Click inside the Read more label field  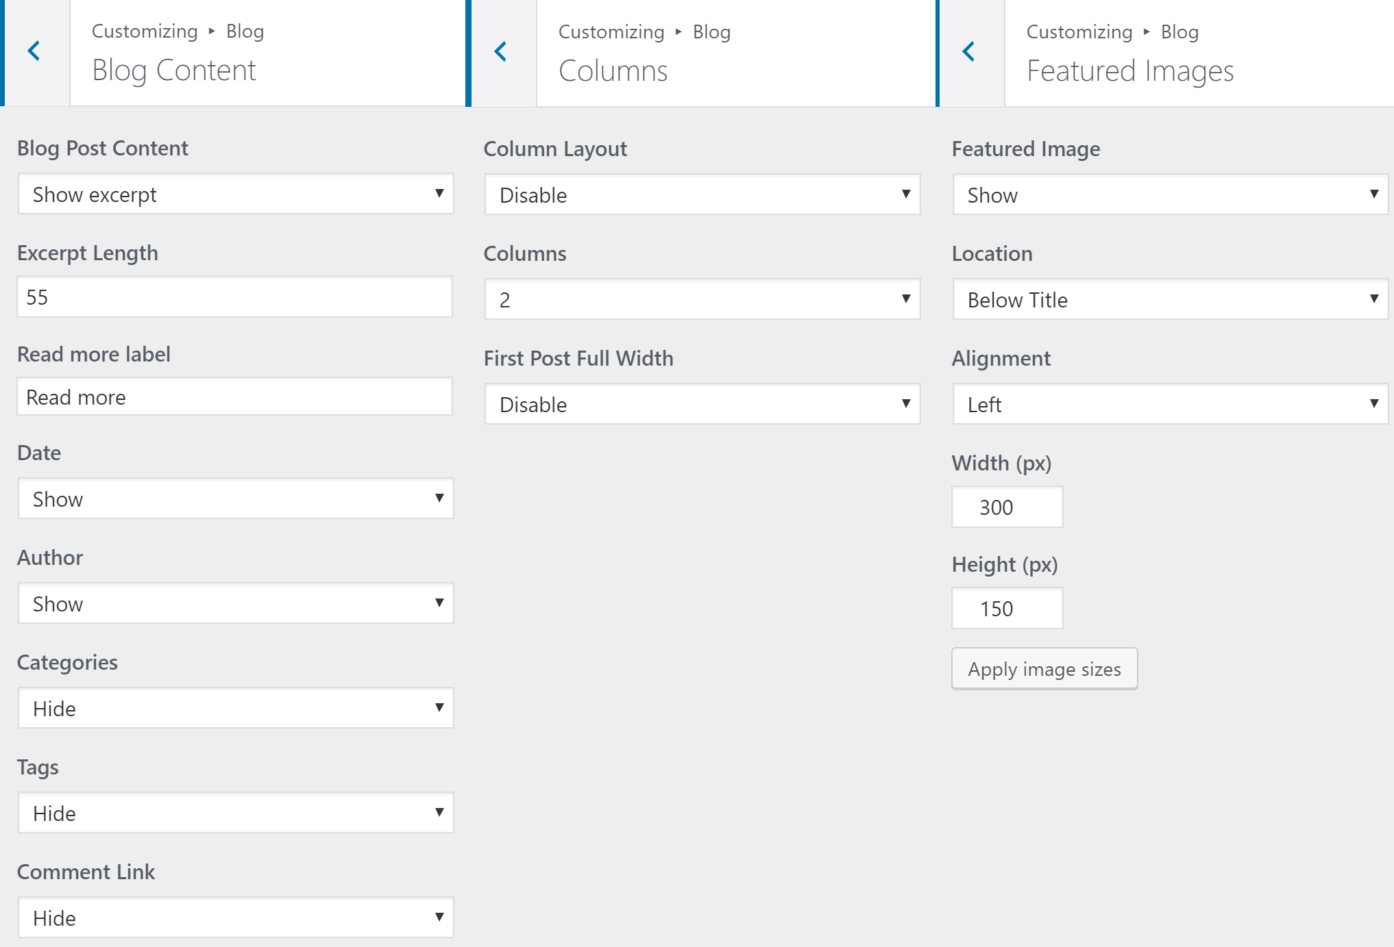click(235, 396)
